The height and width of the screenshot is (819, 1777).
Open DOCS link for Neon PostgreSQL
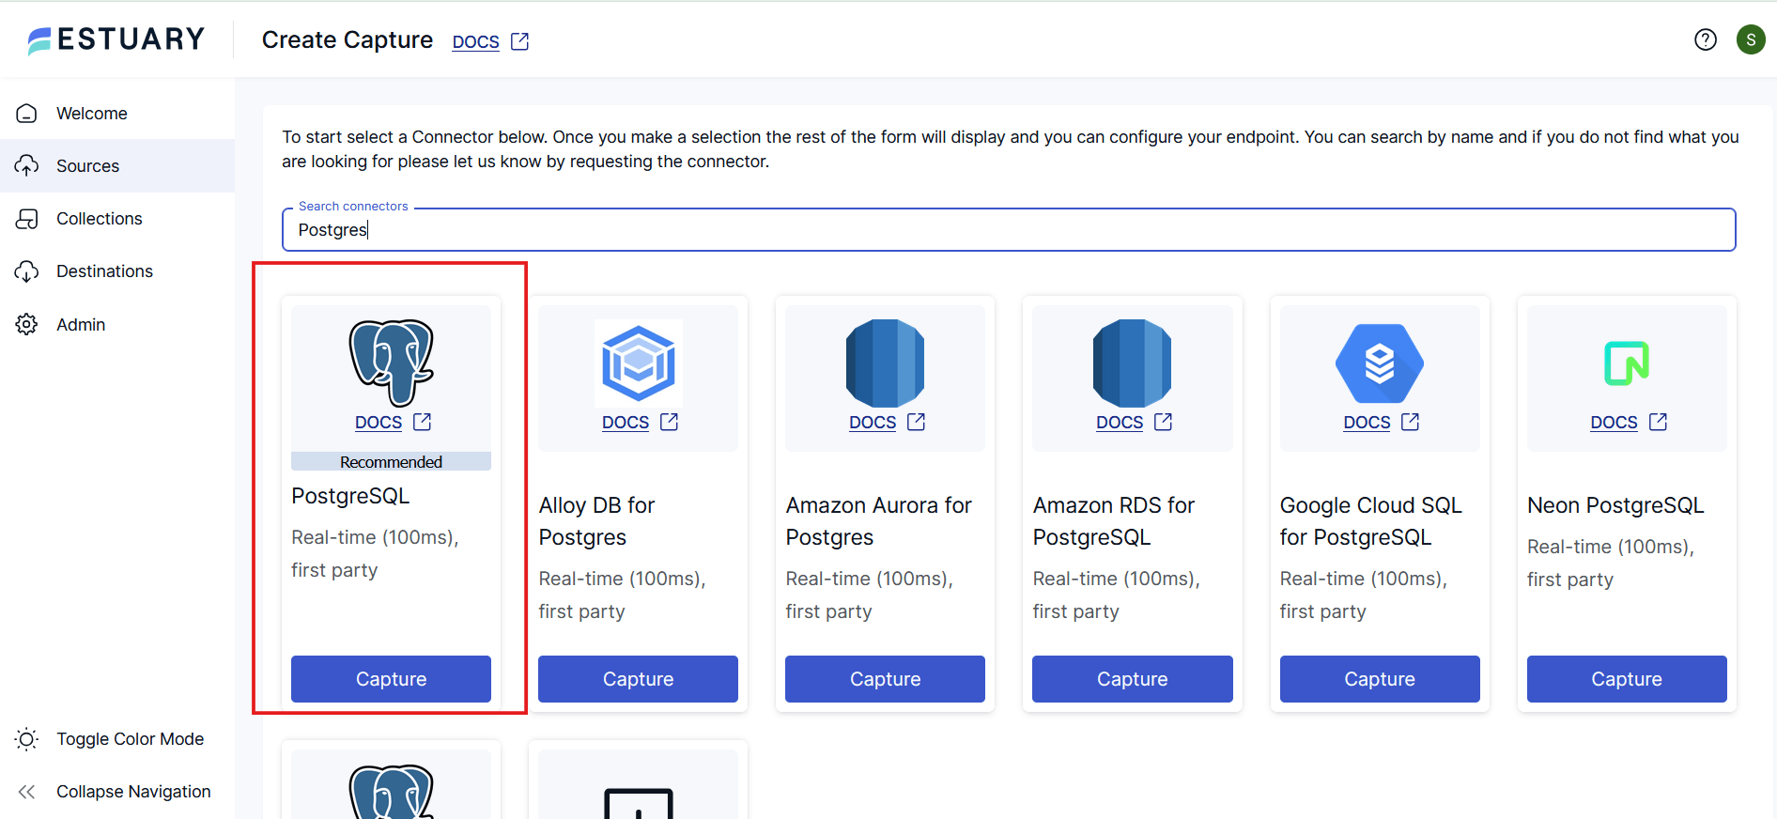(x=1614, y=423)
